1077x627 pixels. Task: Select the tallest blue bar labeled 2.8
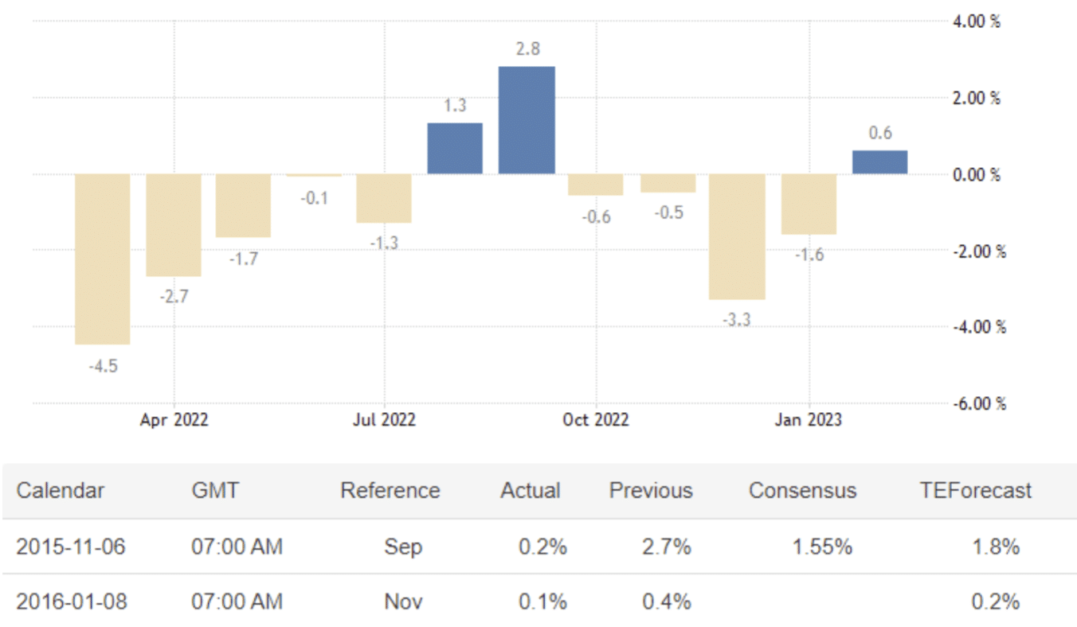point(527,120)
